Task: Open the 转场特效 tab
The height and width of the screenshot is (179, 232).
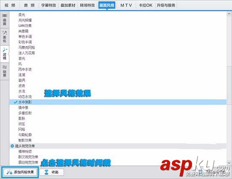Action: pos(87,5)
